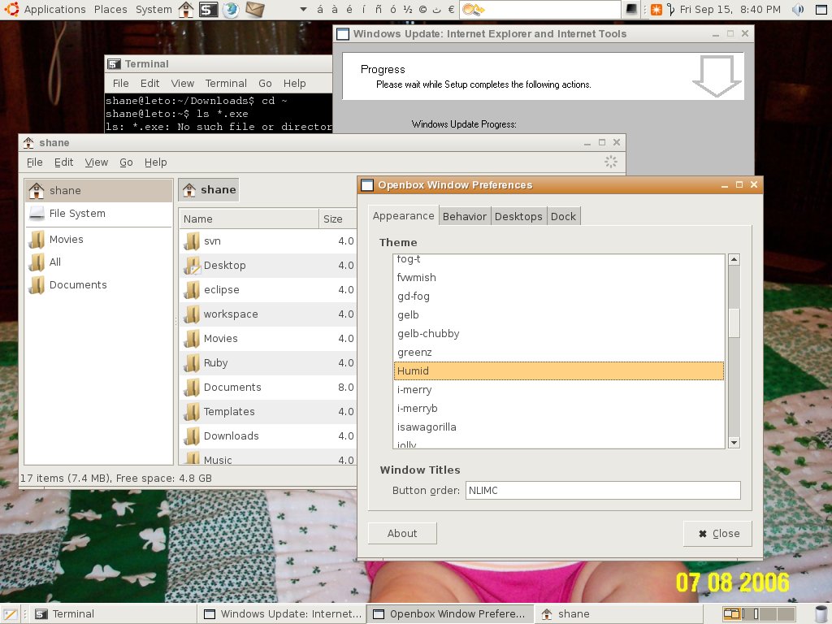Sort files by the Size column header
The image size is (832, 624).
[337, 219]
